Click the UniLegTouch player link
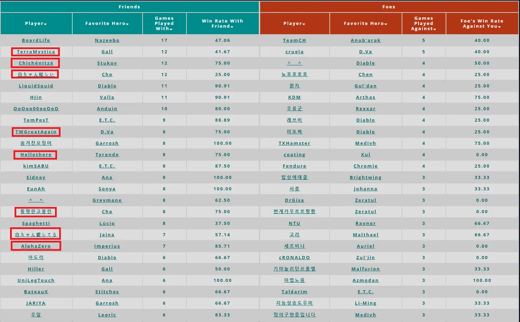 36,281
